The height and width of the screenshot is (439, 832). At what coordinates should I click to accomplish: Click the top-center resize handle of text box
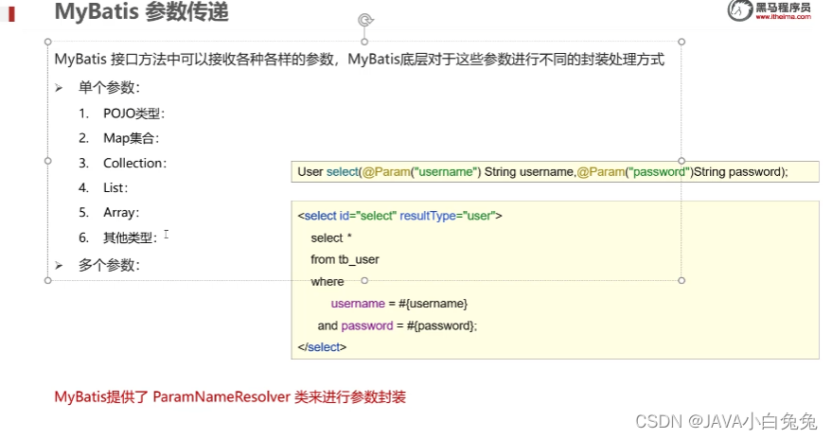364,42
